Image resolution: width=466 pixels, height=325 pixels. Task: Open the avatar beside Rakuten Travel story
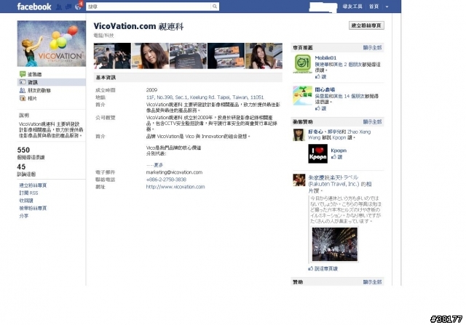(x=299, y=180)
